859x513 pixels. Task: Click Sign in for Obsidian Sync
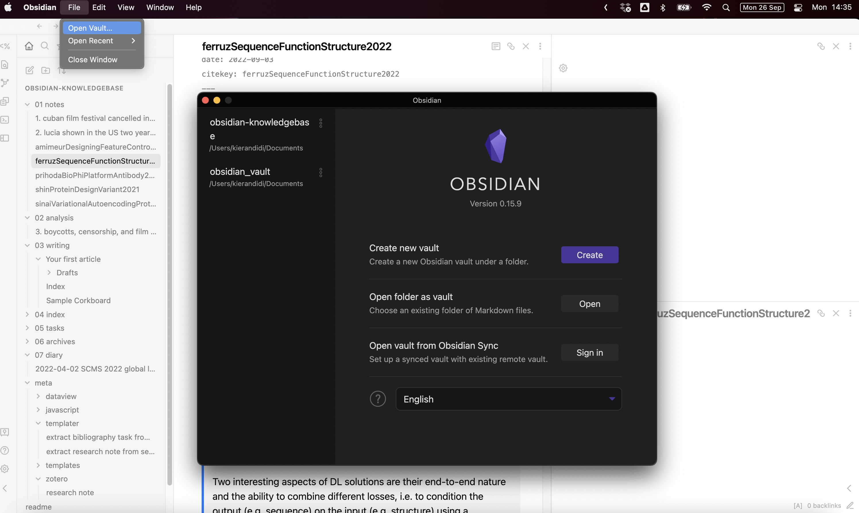590,352
